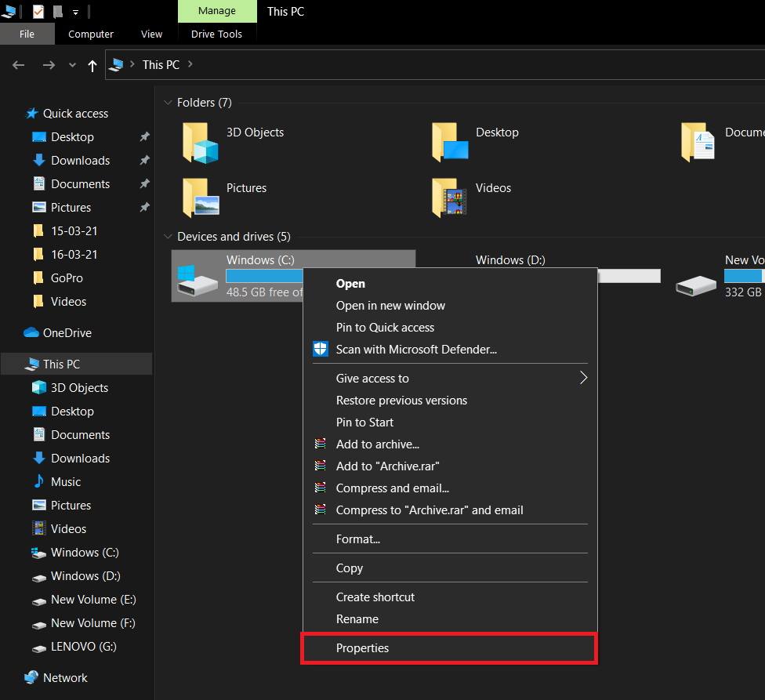Screen dimensions: 765x700
Task: Choose Open in new window
Action: [x=450, y=306]
